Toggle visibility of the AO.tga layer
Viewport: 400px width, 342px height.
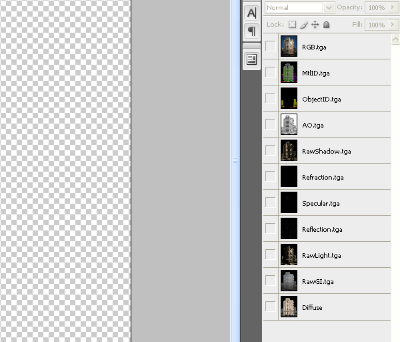(x=270, y=124)
